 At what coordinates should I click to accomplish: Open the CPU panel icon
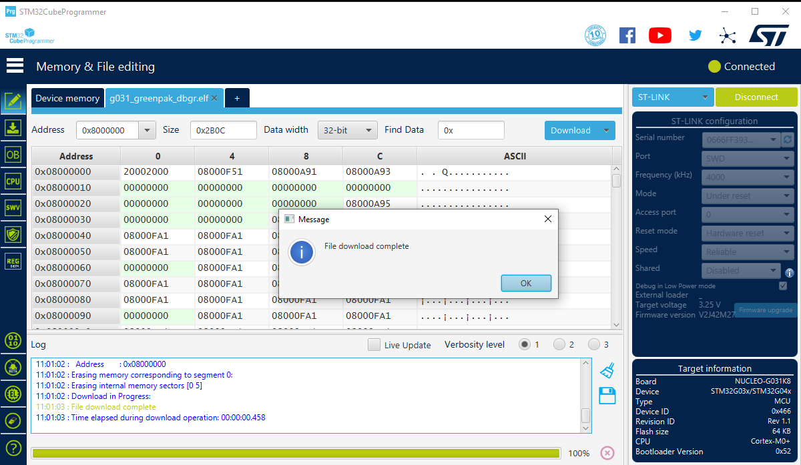(x=13, y=181)
